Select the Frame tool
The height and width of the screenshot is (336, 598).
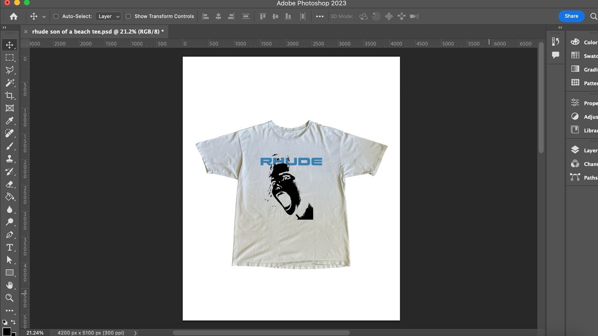pos(9,108)
